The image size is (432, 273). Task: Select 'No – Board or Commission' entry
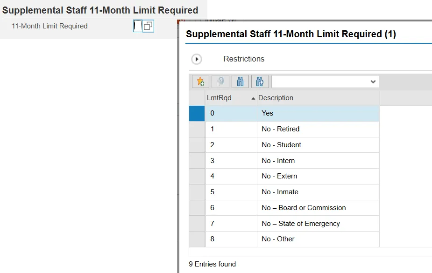[304, 208]
